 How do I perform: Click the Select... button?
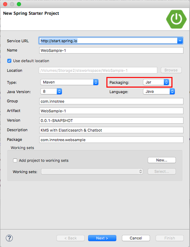click(162, 171)
